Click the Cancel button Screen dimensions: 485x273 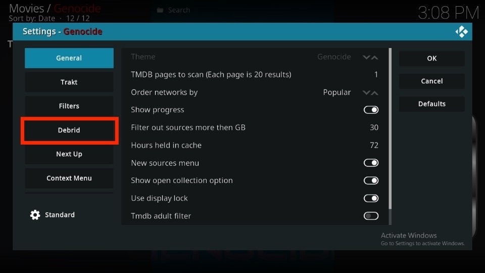(x=432, y=81)
